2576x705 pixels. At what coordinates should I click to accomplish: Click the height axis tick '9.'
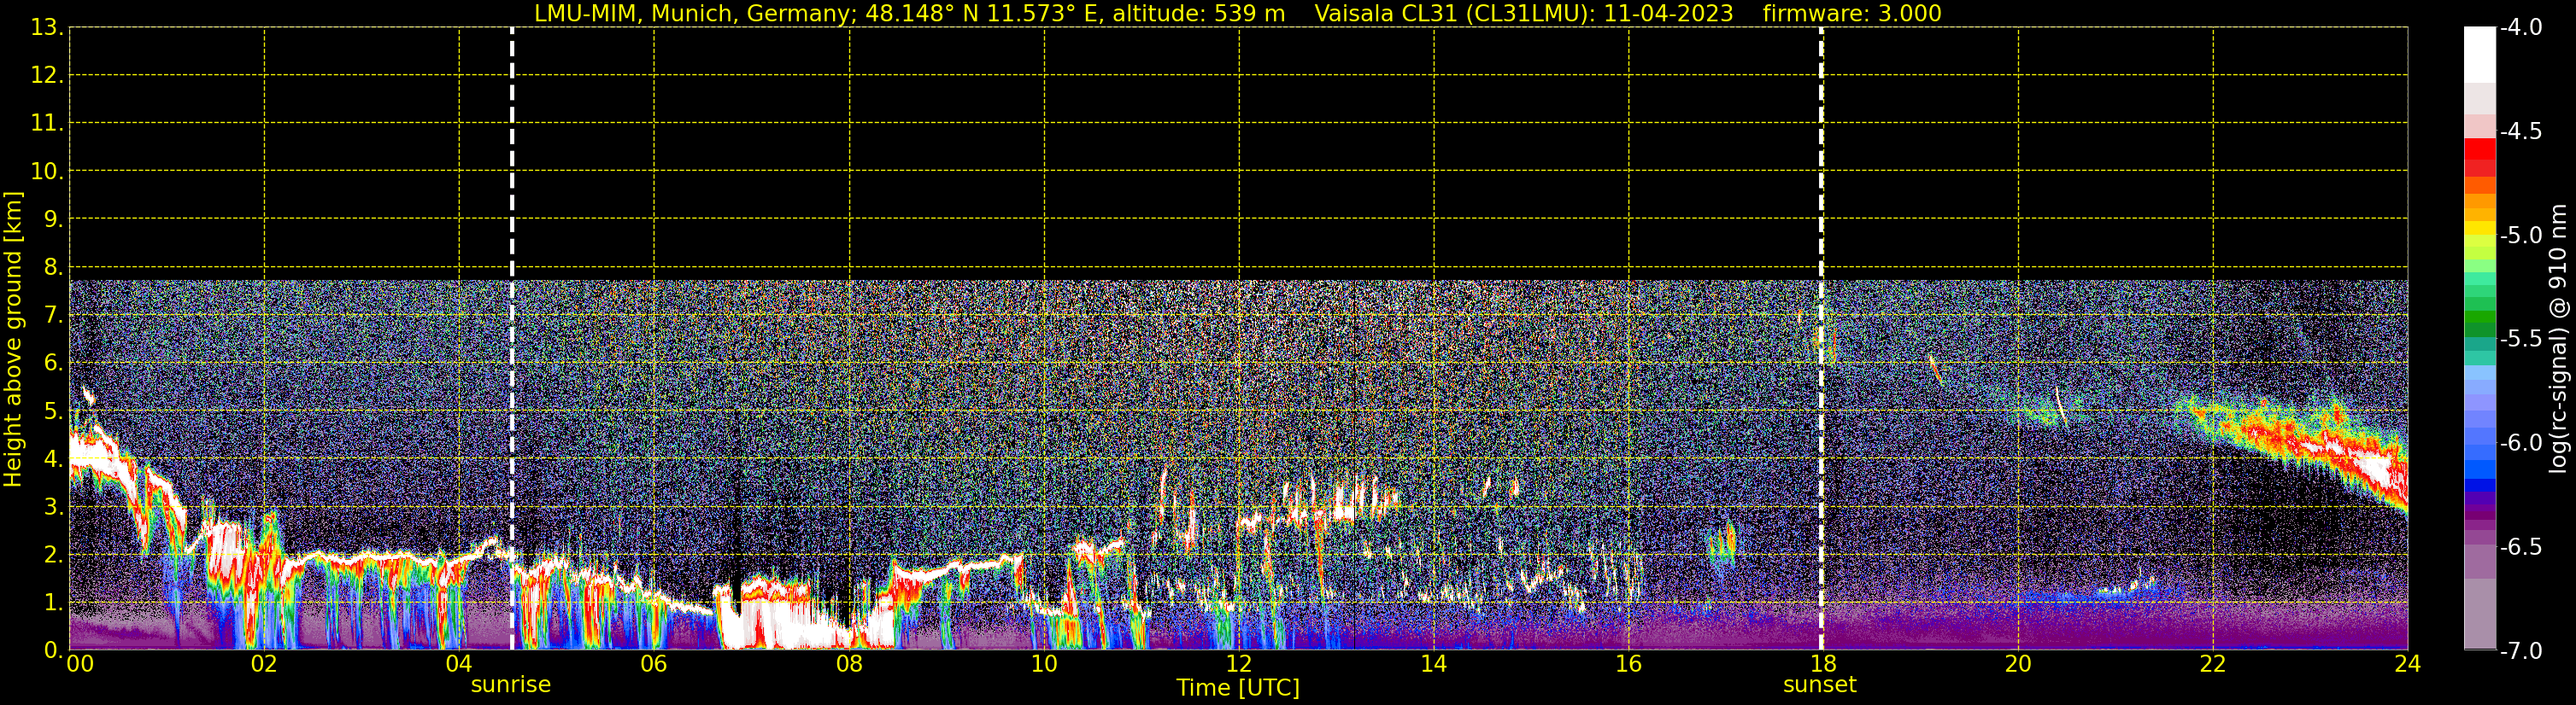click(54, 219)
